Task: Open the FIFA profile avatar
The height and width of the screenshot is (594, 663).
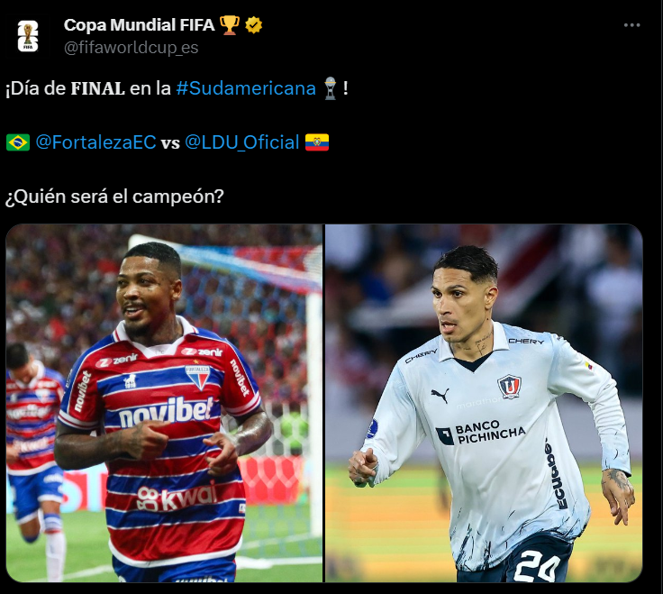Action: coord(28,37)
